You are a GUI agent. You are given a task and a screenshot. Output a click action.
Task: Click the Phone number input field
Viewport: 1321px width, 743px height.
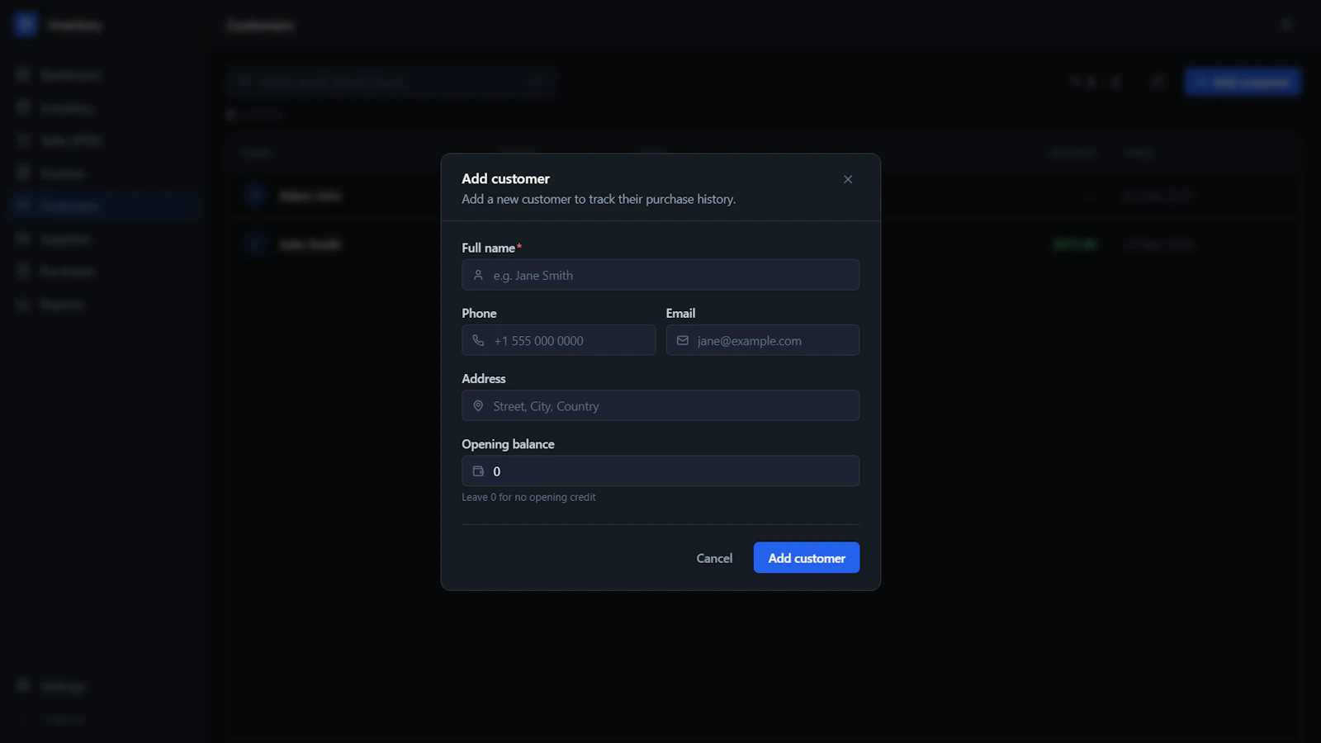tap(559, 340)
